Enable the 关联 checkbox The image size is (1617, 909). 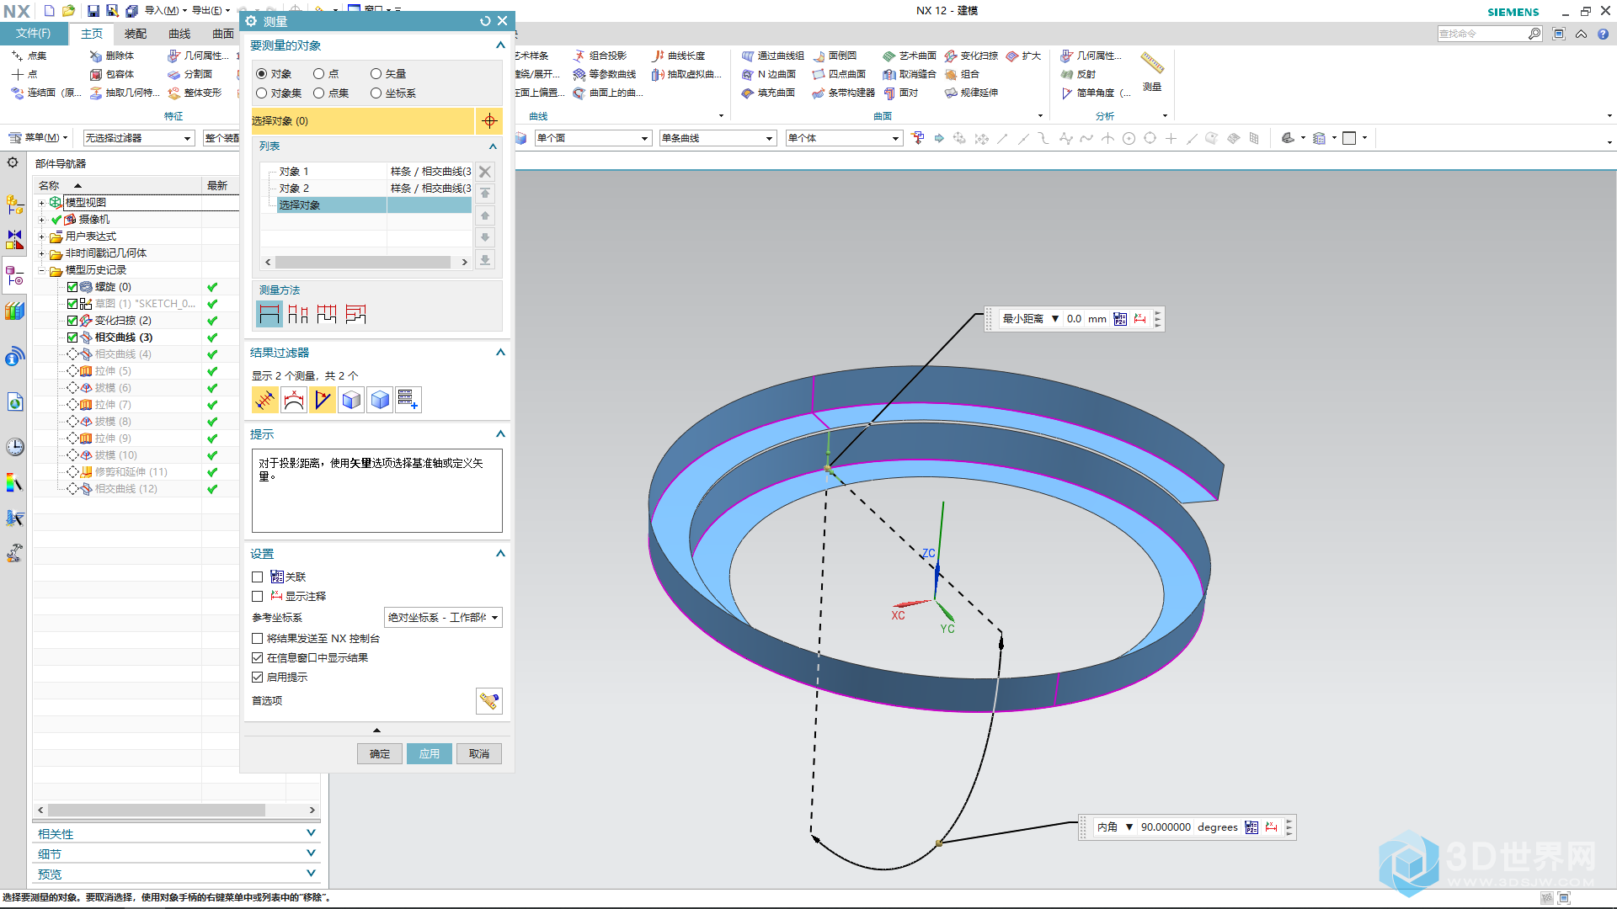pos(258,577)
